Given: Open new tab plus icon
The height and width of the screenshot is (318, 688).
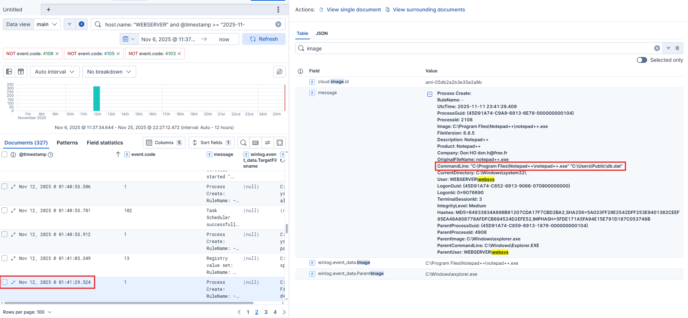Looking at the screenshot, I should pyautogui.click(x=49, y=10).
